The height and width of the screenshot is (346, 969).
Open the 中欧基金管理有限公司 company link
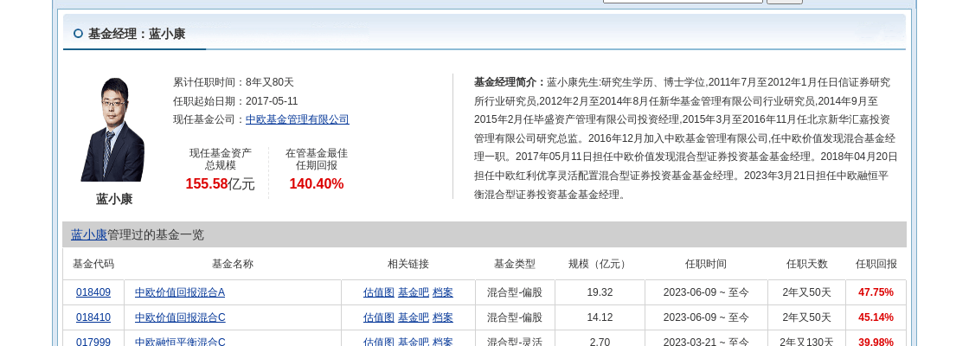pos(298,120)
